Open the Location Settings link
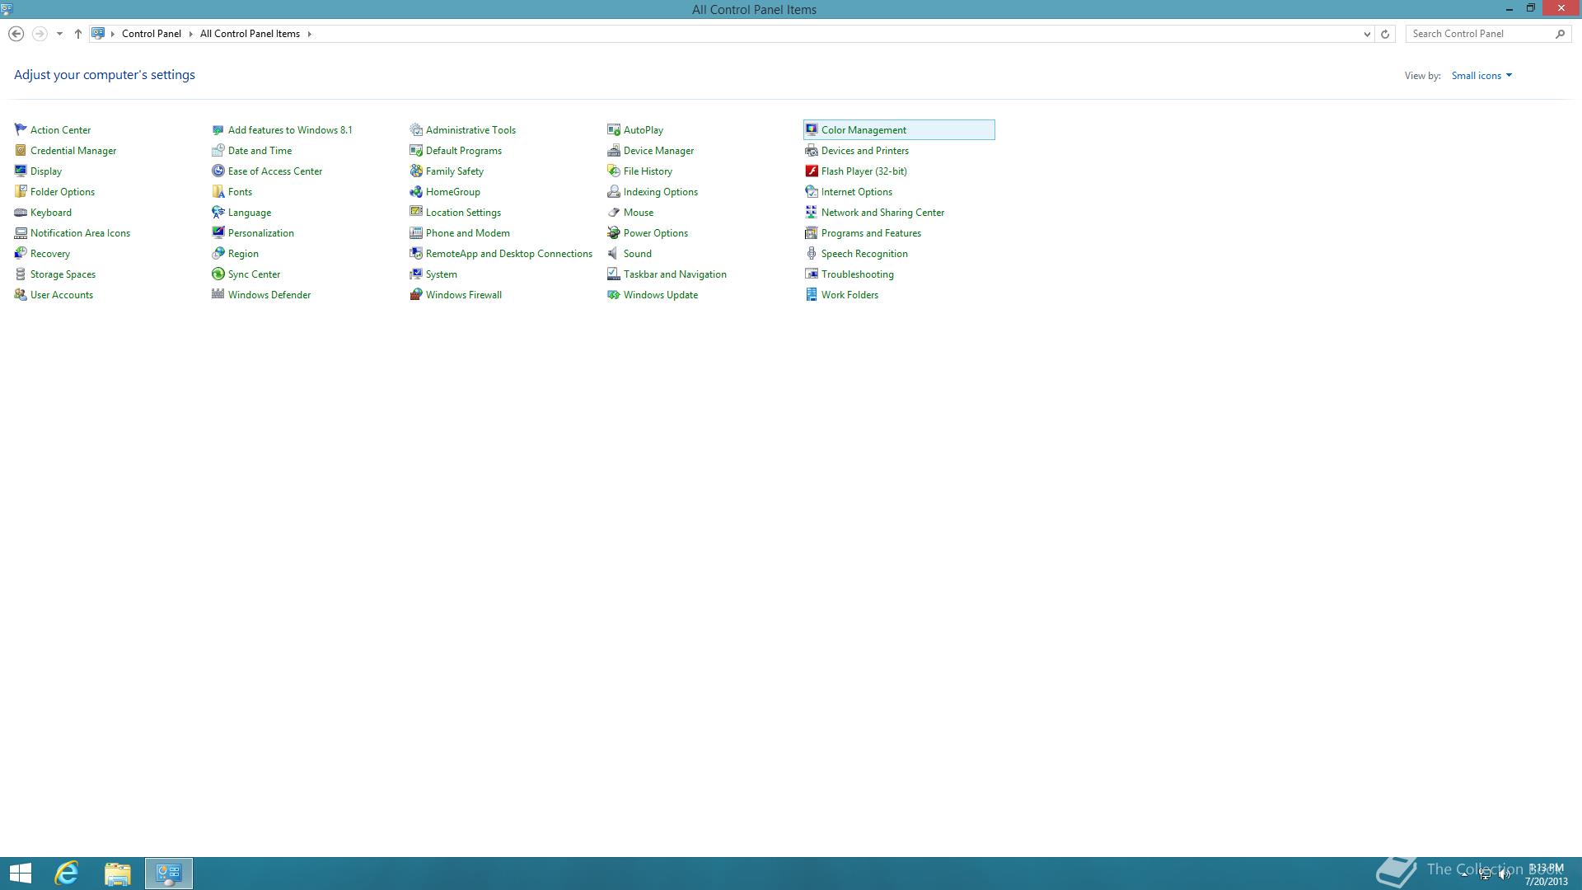The width and height of the screenshot is (1582, 890). coord(463,213)
